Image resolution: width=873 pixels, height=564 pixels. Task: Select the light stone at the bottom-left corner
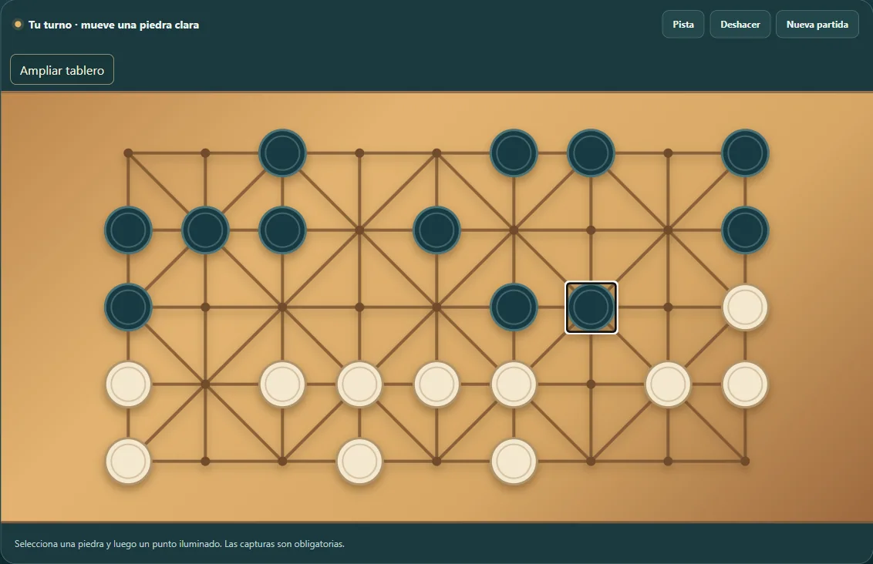pos(128,461)
